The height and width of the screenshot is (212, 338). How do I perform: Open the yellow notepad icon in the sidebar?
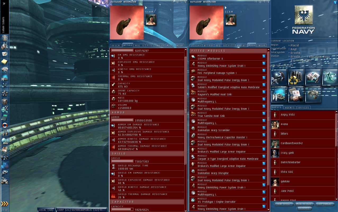[x=5, y=62]
